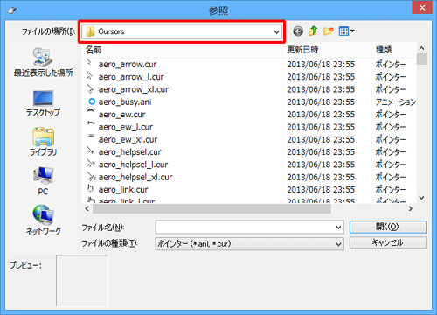Open the file type ポインター dropdown

250,243
